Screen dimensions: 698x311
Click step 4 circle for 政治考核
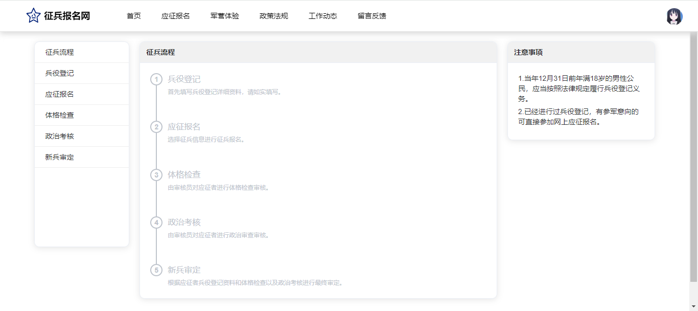point(156,223)
